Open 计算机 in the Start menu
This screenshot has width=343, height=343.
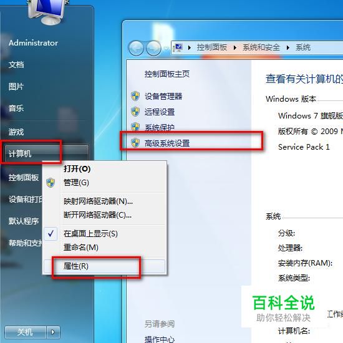(46, 153)
